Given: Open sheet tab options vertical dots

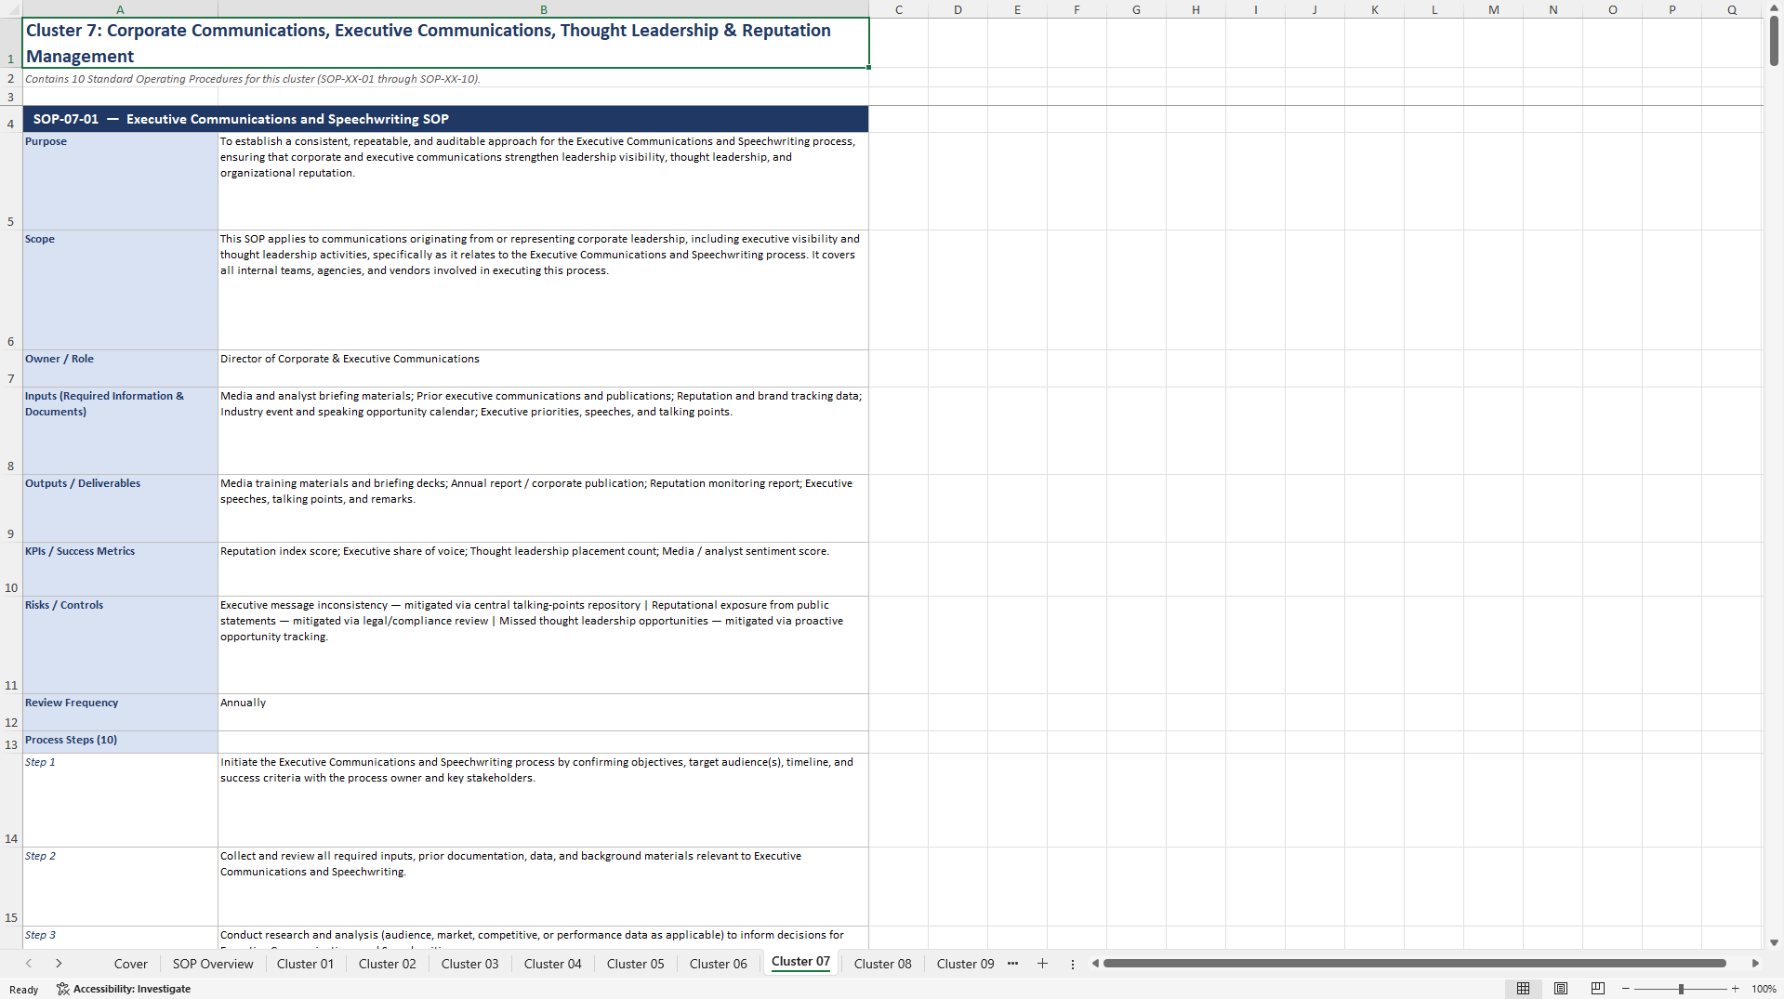Looking at the screenshot, I should pyautogui.click(x=1073, y=964).
